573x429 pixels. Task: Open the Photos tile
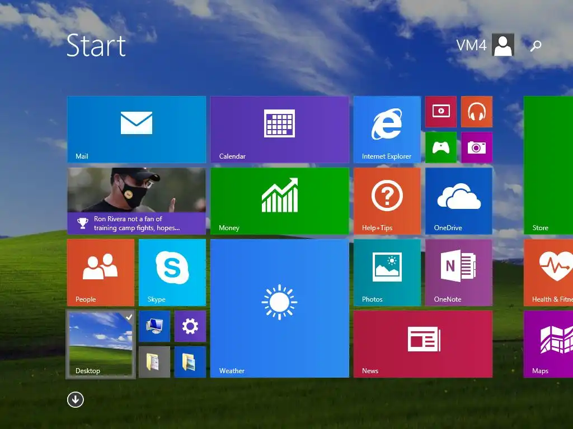point(387,272)
